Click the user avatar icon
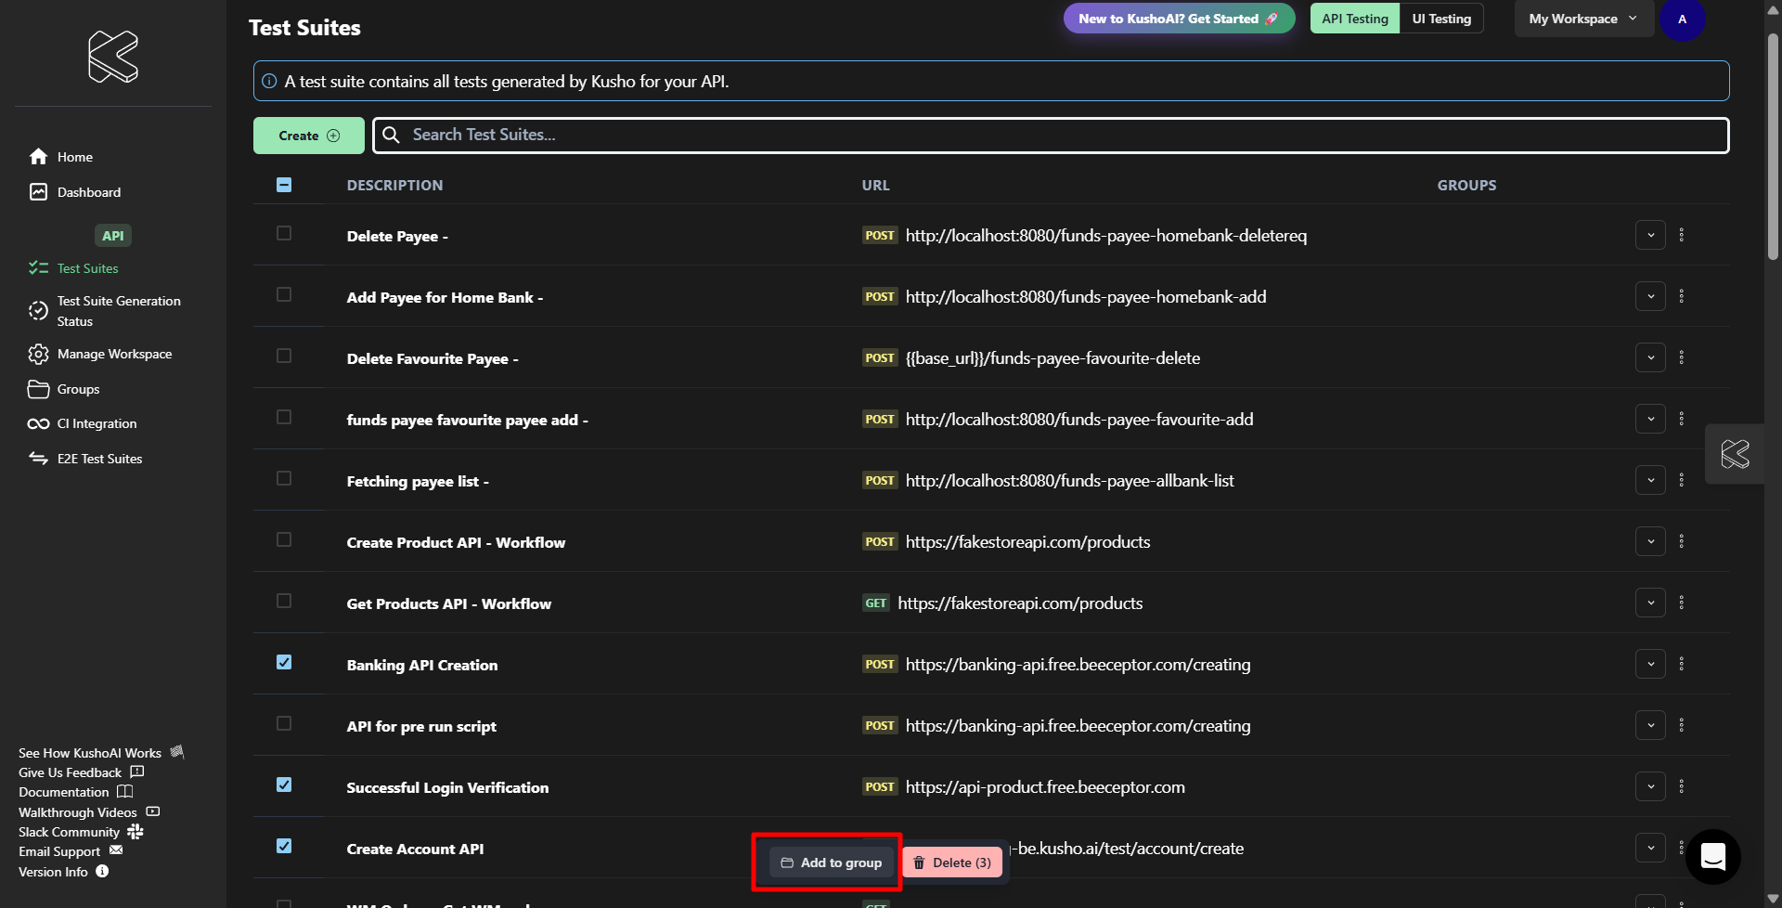 pos(1682,19)
